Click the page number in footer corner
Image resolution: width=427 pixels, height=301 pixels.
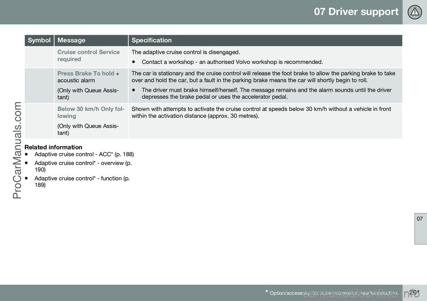414,293
